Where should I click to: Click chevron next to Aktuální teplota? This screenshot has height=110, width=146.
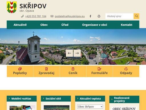pyautogui.click(x=78, y=99)
